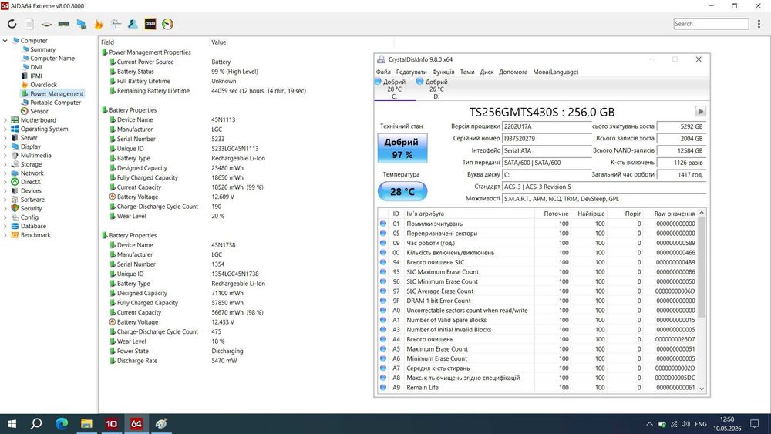
Task: Open the Редагувати menu in CrystalDiskInfo
Action: tap(411, 72)
